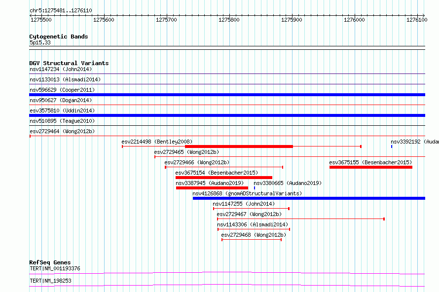Select nsv3387945 (Audano2019) label

click(210, 183)
